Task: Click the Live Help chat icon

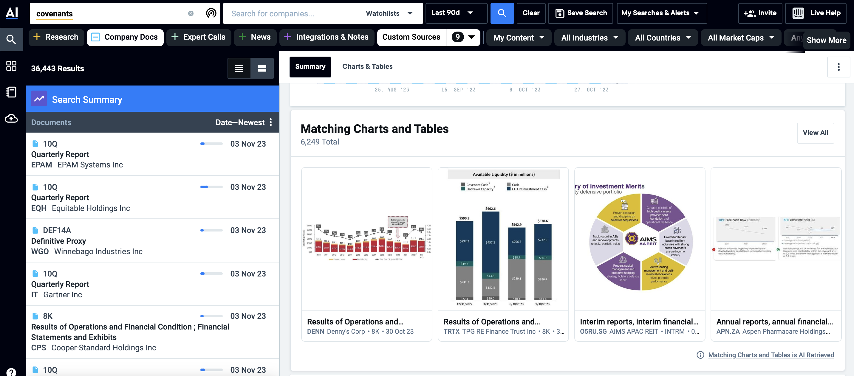Action: pos(798,13)
